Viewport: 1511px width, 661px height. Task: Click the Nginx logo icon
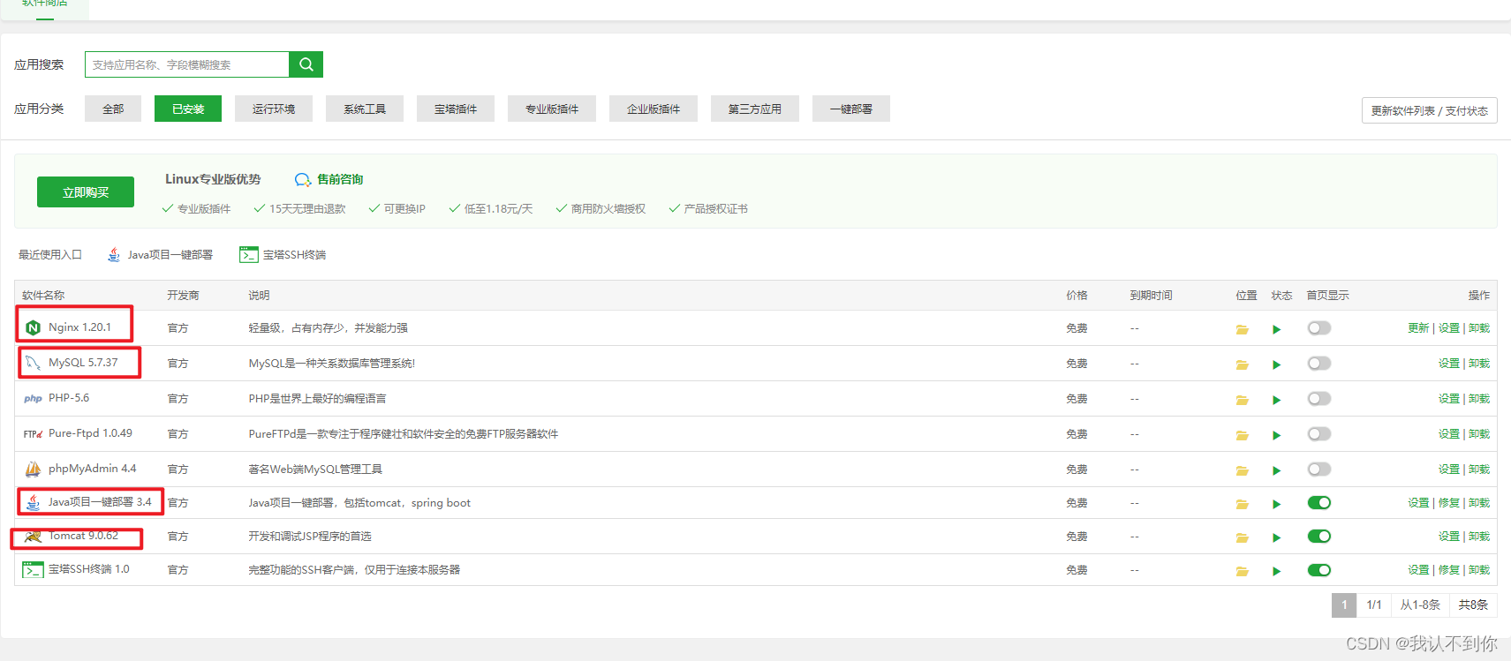pyautogui.click(x=33, y=327)
